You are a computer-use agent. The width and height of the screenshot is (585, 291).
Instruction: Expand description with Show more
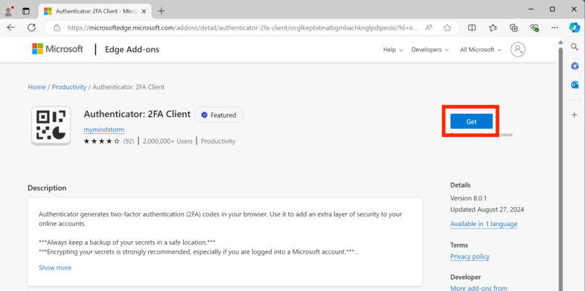coord(55,267)
